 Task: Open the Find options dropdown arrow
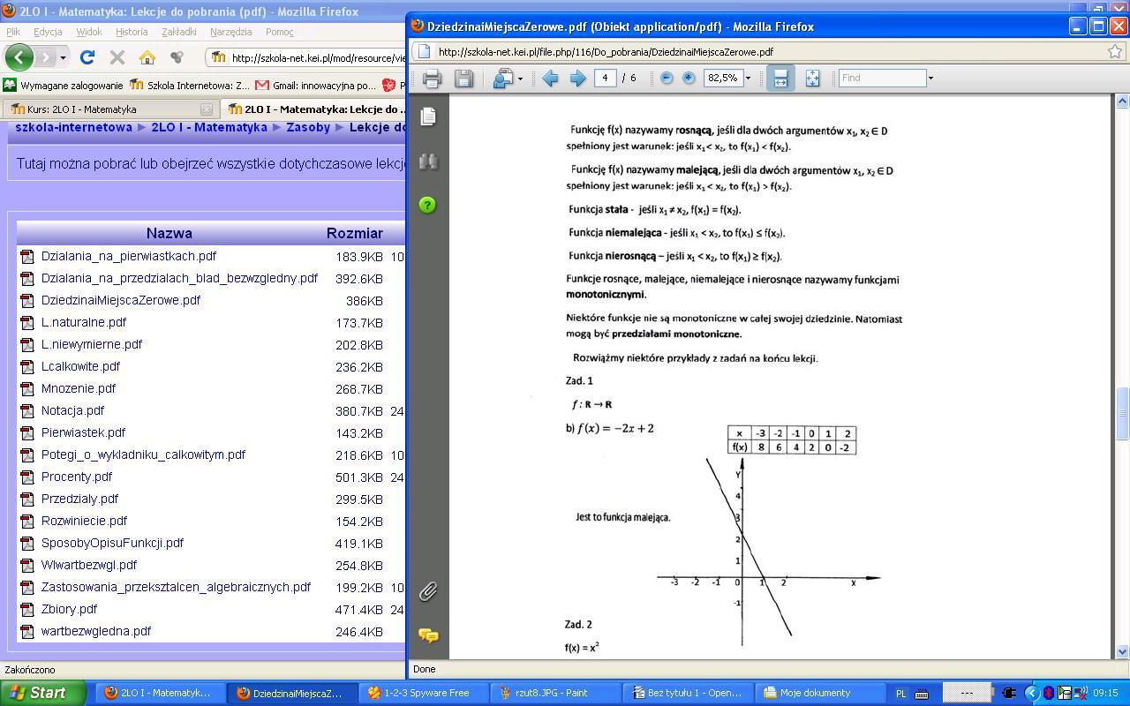coord(930,78)
